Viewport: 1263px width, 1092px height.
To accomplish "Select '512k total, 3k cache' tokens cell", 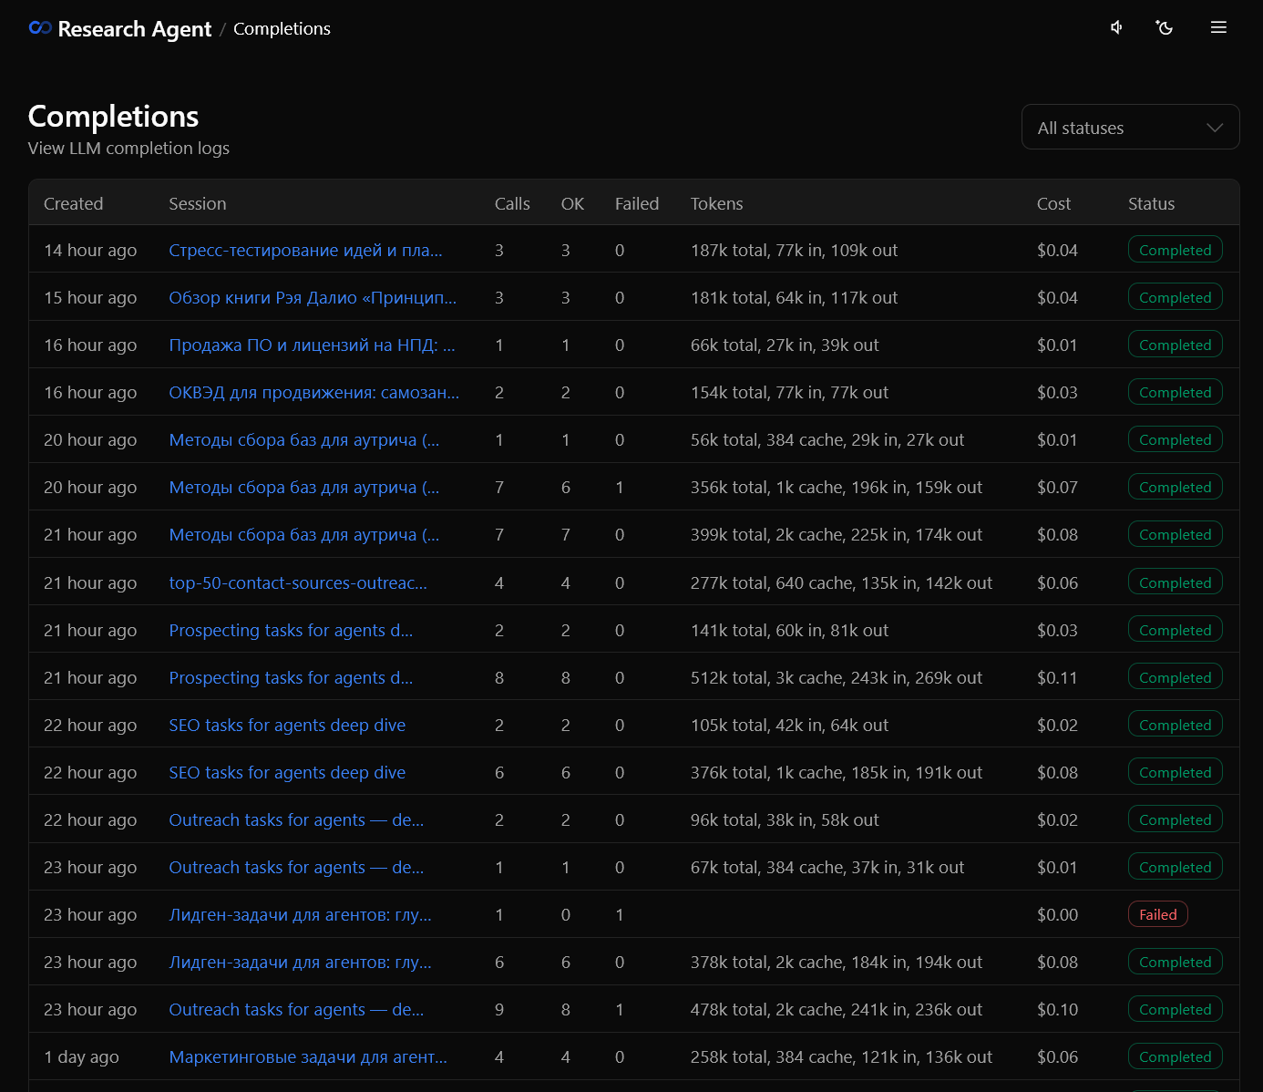I will 837,678.
